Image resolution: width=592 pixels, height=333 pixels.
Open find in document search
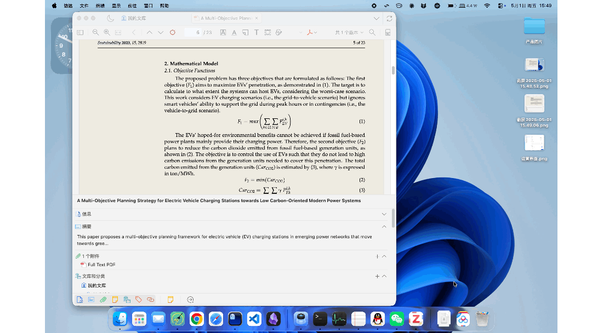point(372,32)
